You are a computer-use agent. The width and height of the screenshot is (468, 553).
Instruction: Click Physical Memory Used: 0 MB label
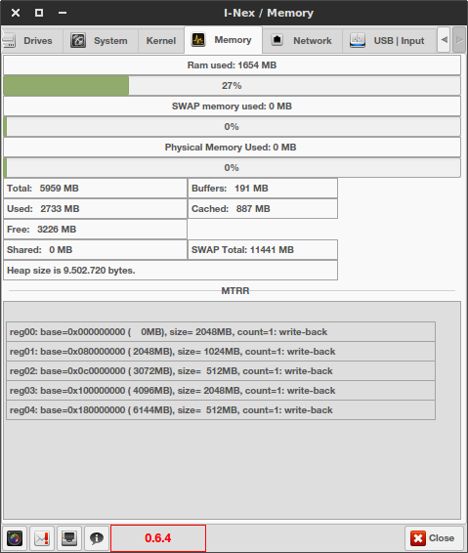[x=232, y=148]
